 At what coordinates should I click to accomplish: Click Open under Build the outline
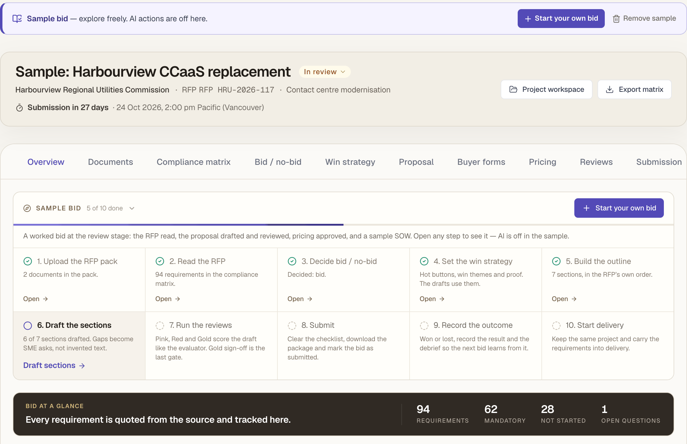coord(564,299)
